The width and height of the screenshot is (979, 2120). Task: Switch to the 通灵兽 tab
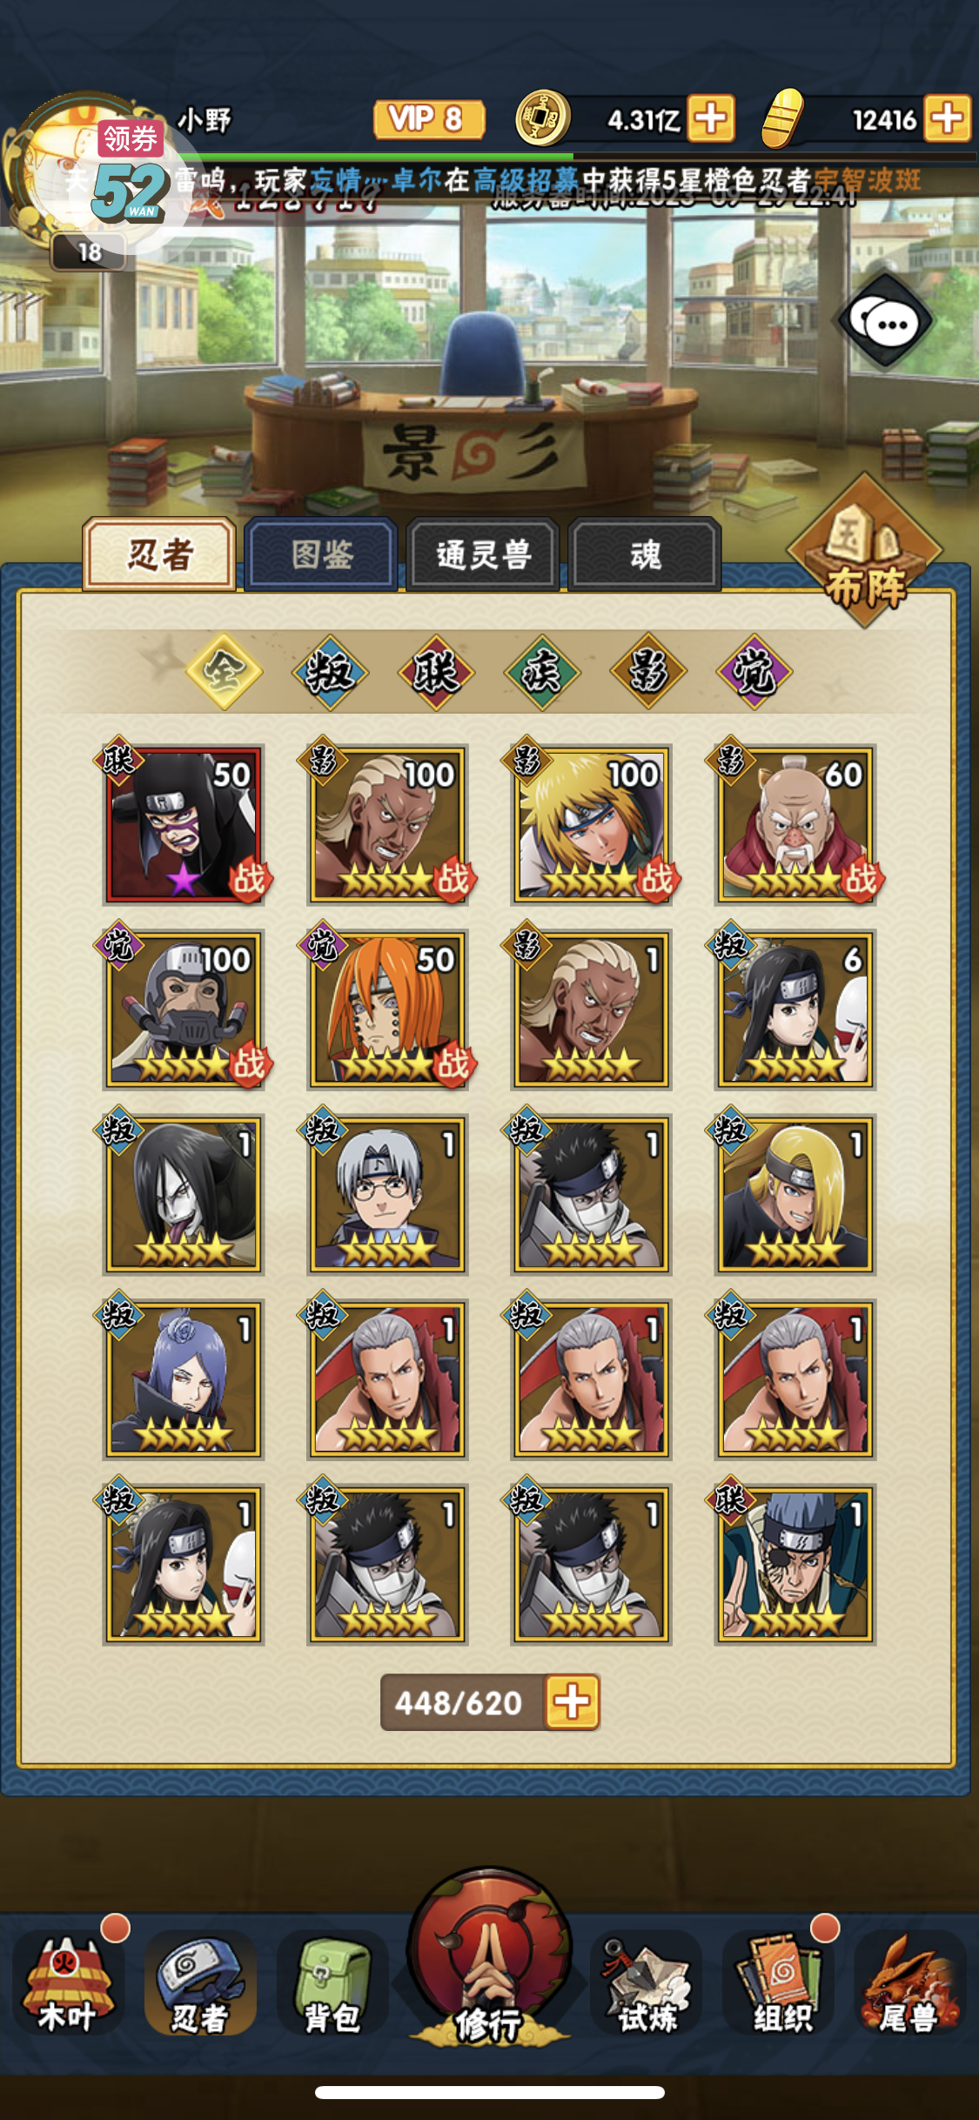[483, 554]
